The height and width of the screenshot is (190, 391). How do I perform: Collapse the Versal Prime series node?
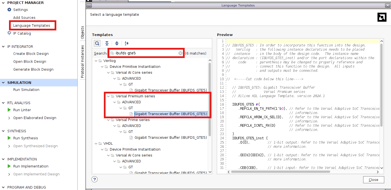pyautogui.click(x=108, y=120)
